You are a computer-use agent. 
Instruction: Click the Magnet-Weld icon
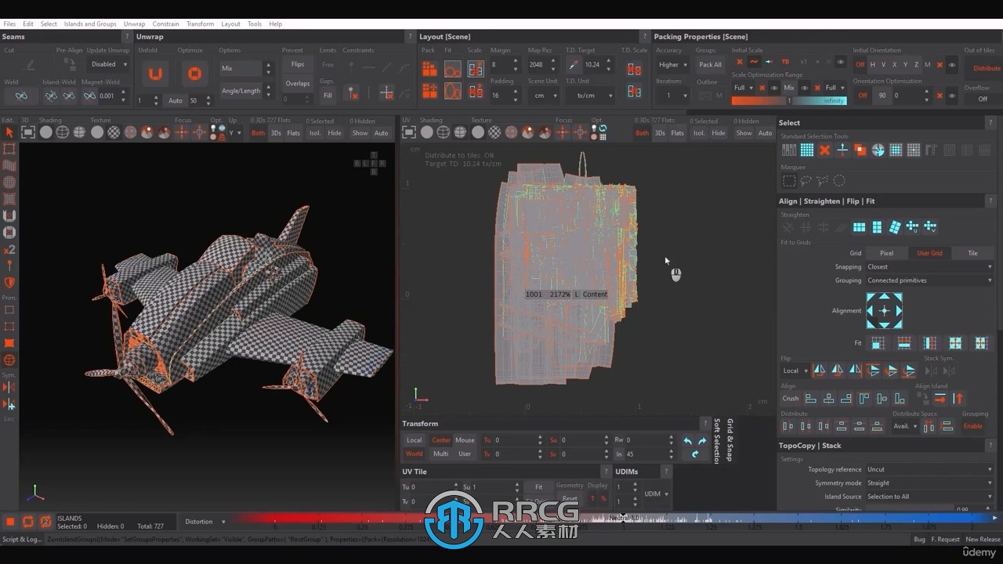tap(89, 96)
